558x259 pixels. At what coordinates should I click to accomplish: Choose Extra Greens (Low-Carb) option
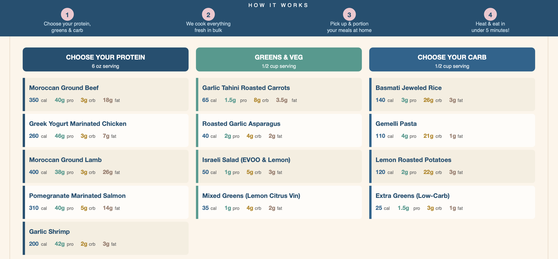[x=452, y=202]
